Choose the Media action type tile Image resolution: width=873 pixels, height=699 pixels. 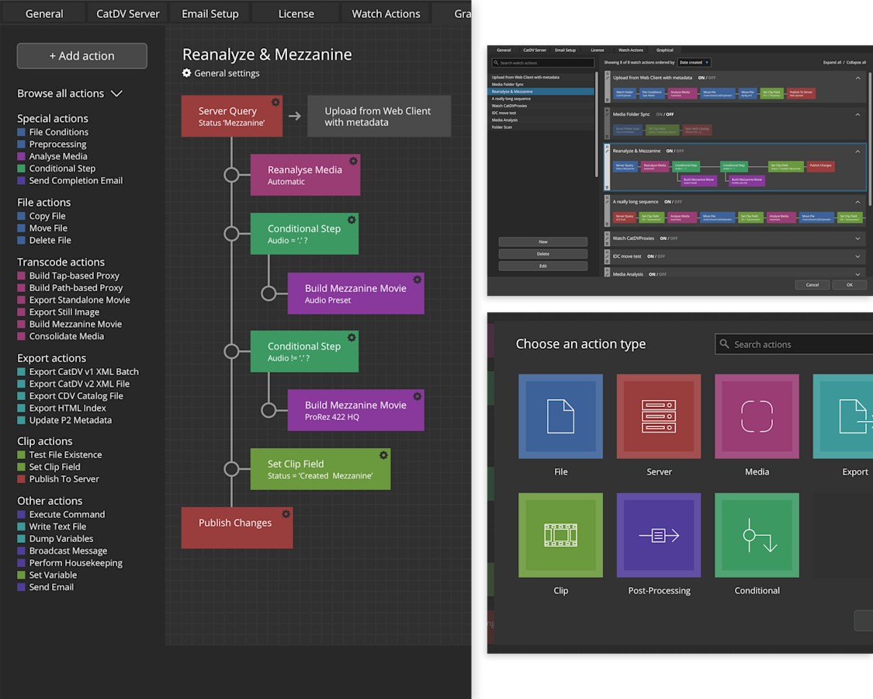[x=757, y=416]
